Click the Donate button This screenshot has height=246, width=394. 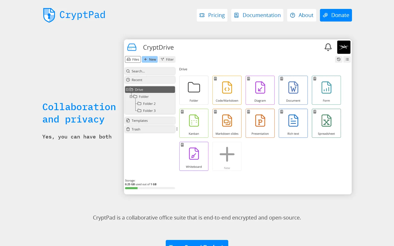pyautogui.click(x=336, y=15)
